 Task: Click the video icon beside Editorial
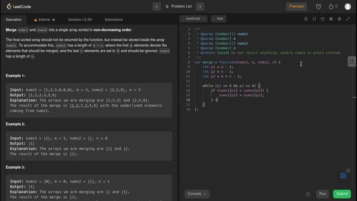[54, 20]
